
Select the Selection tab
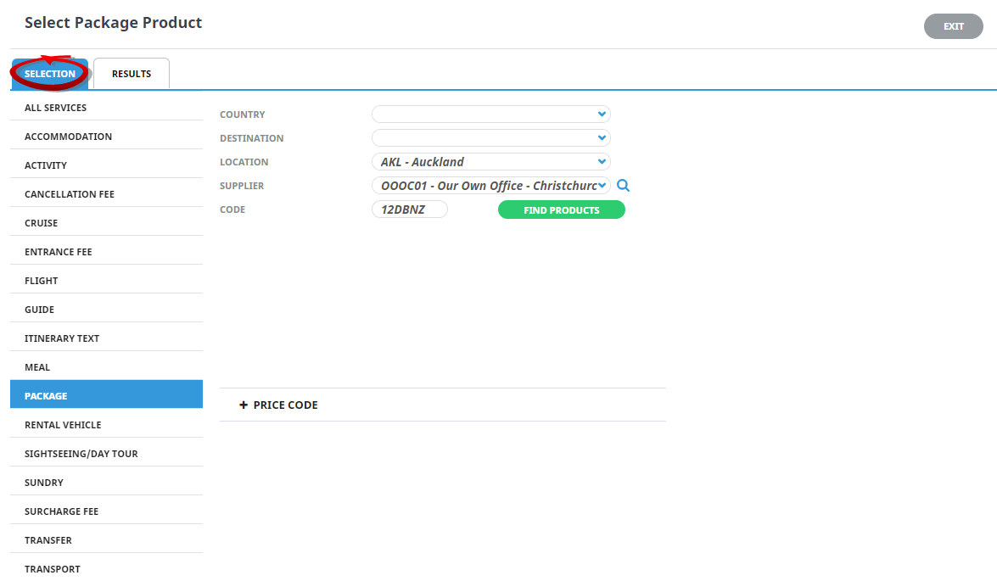pos(49,74)
